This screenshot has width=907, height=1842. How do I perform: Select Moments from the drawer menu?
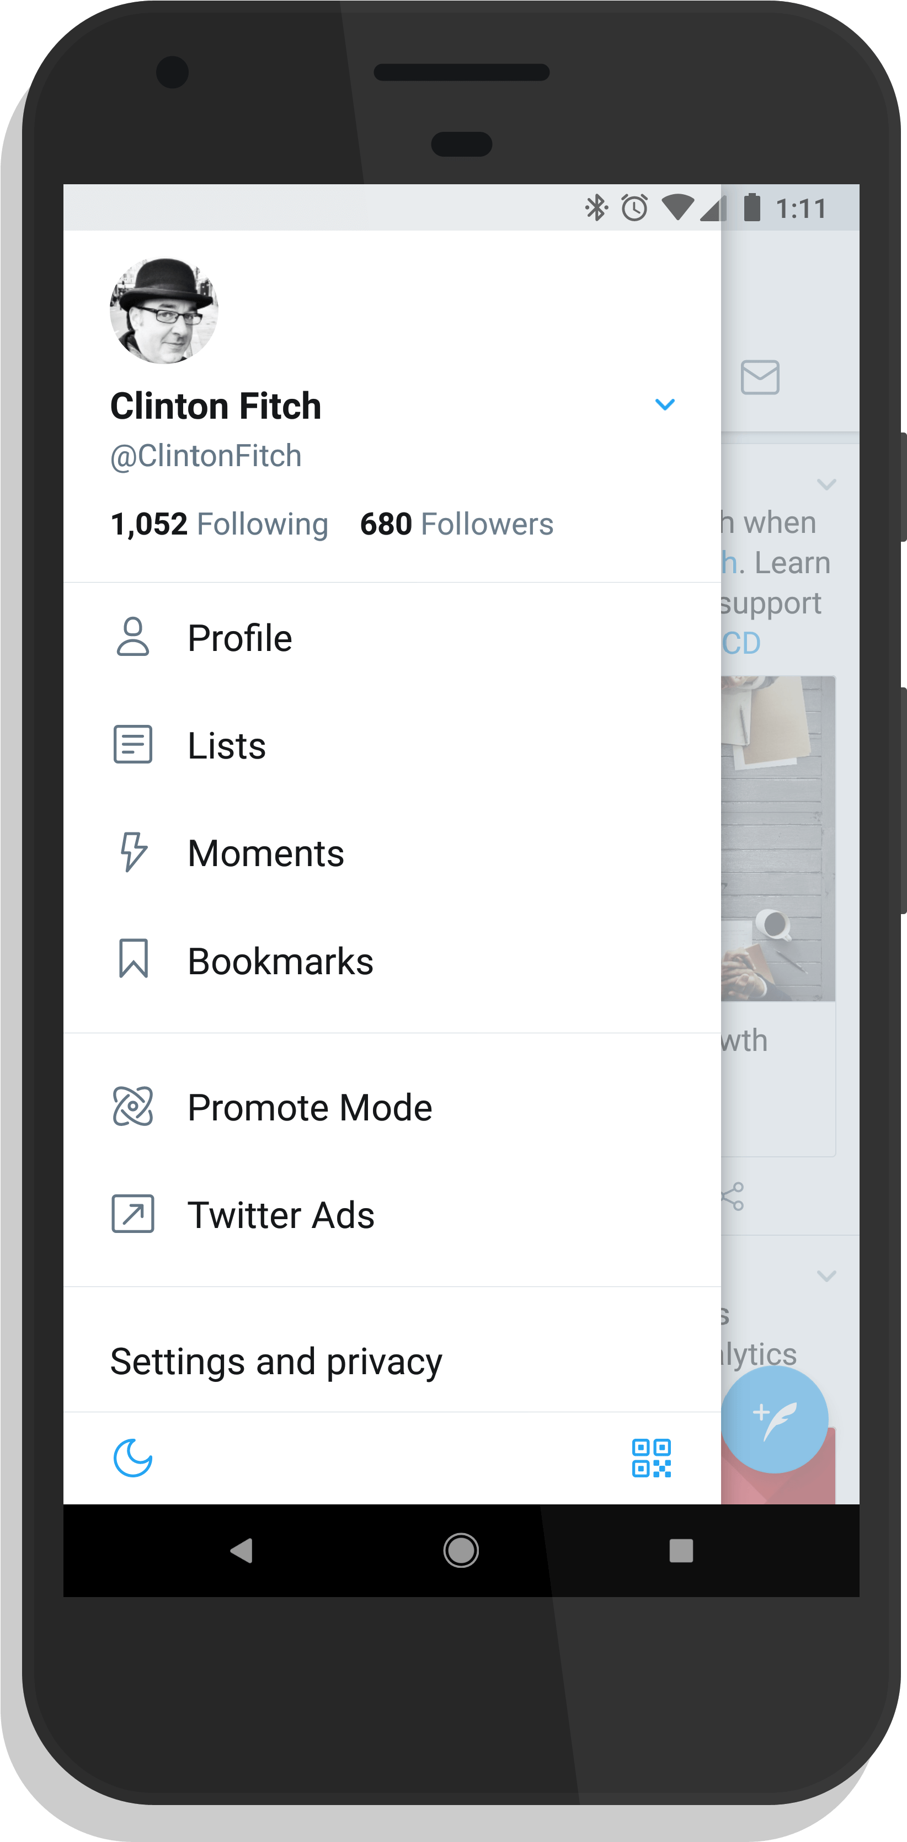point(266,853)
